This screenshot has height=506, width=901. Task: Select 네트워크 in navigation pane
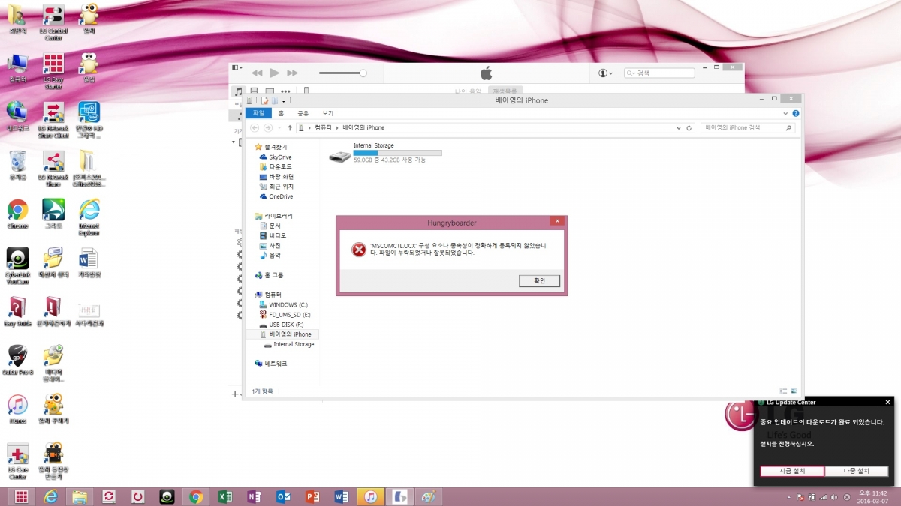[270, 364]
